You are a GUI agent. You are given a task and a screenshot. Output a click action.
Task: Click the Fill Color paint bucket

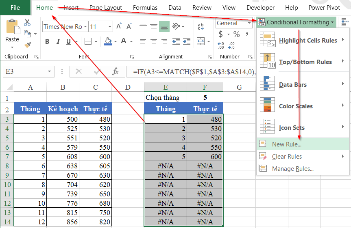pos(108,41)
